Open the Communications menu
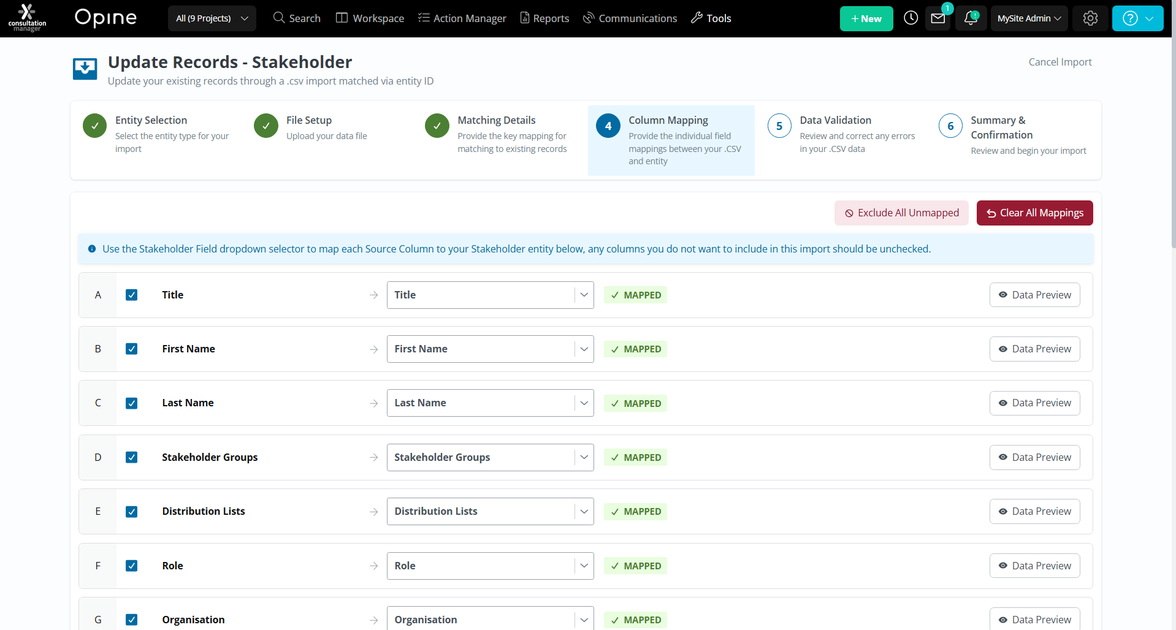The width and height of the screenshot is (1176, 630). [x=630, y=18]
